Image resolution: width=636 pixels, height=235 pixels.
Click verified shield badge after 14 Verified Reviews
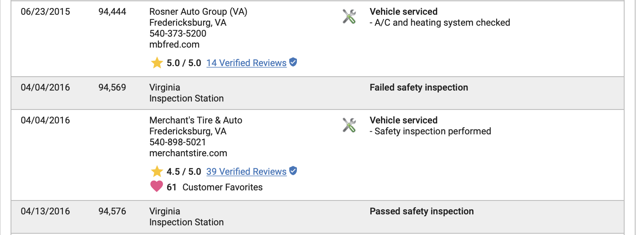pyautogui.click(x=293, y=62)
